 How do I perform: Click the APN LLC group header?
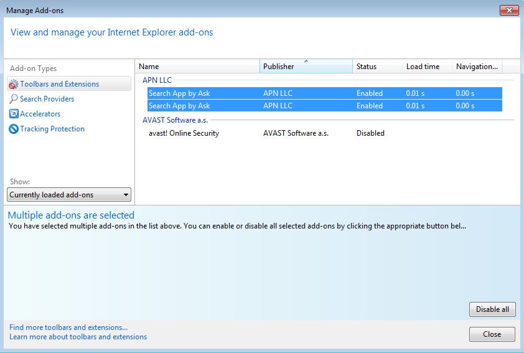(x=157, y=80)
